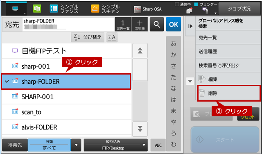Confirm with the blue OK button
The height and width of the screenshot is (154, 262).
(x=174, y=25)
